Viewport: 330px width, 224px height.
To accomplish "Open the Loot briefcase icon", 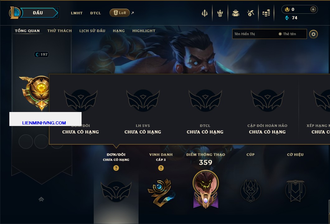I will click(x=236, y=13).
